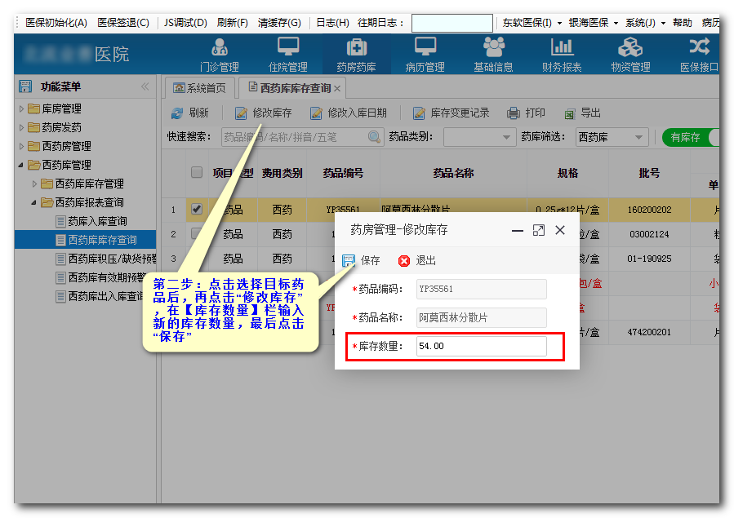Click the 库存数量 input field
734x518 pixels.
481,347
